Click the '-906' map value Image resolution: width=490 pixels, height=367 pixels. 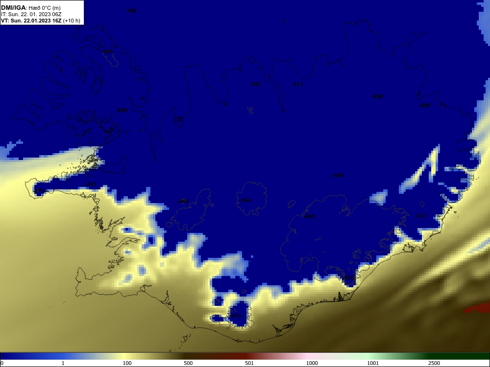click(108, 51)
